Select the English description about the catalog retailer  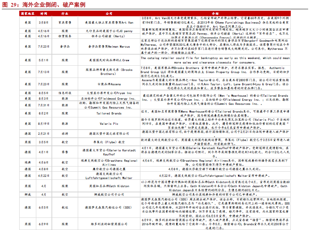pyautogui.click(x=215, y=60)
